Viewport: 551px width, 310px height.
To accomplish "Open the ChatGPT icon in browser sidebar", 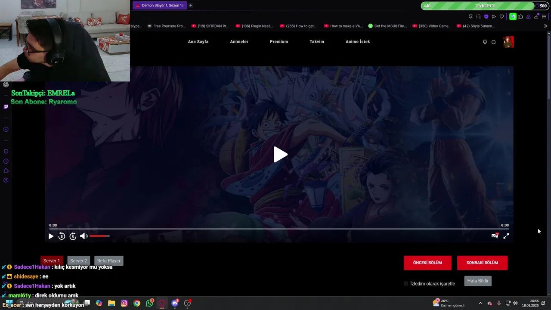I will click(6, 85).
